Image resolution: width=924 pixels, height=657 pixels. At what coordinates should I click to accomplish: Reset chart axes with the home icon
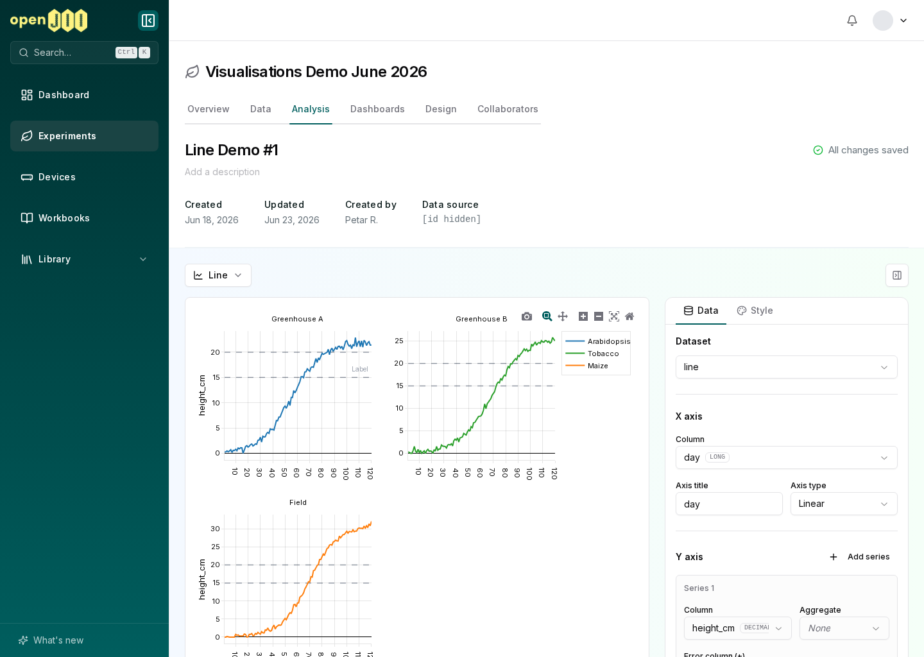pyautogui.click(x=629, y=316)
